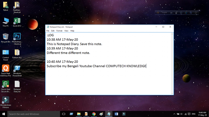Show hidden system tray icons

pos(174,114)
